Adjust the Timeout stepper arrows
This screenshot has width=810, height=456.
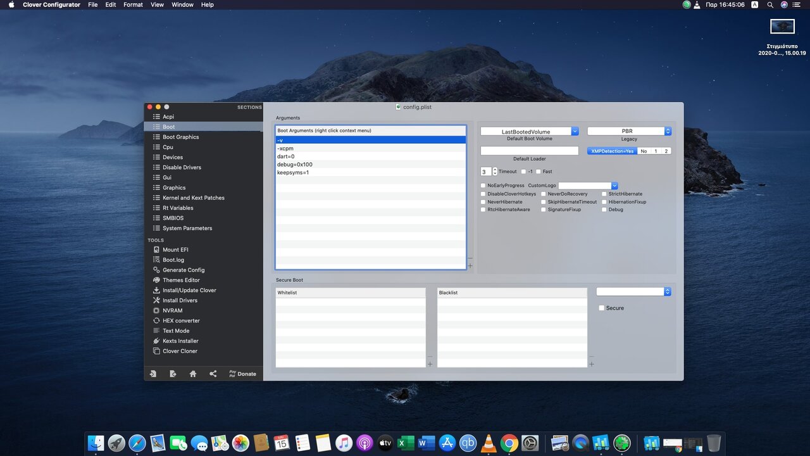click(495, 172)
